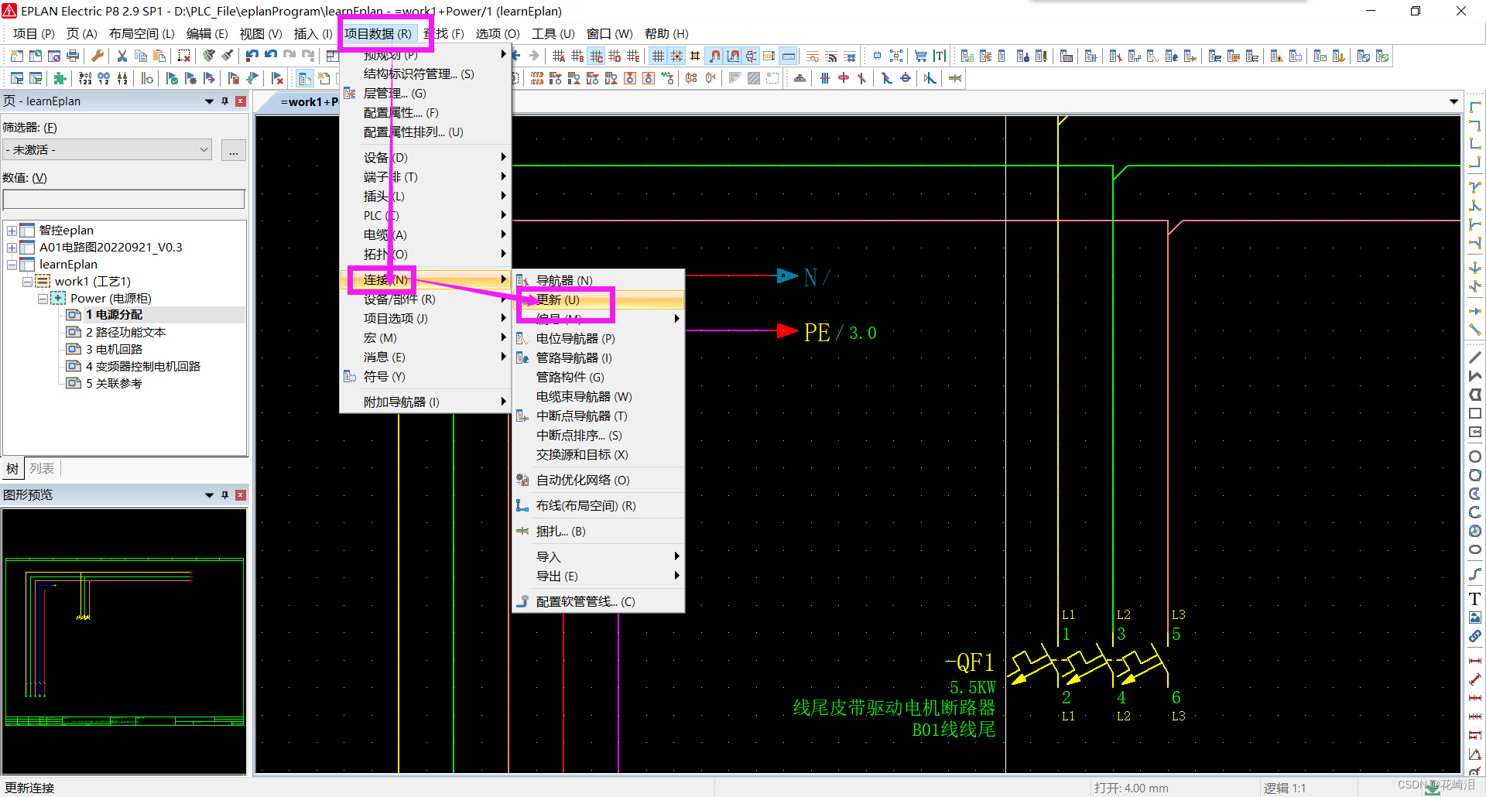
Task: Select the rectangle drawing tool
Action: [1475, 414]
